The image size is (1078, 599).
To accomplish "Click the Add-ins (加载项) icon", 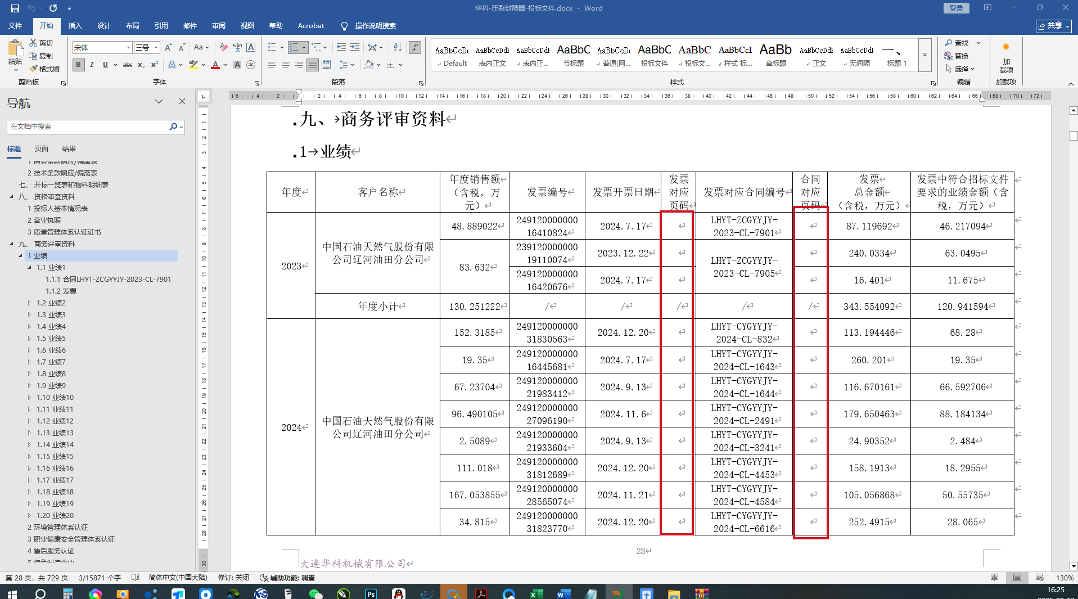I will [x=1006, y=56].
